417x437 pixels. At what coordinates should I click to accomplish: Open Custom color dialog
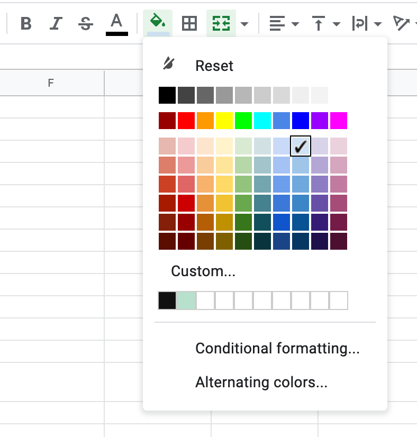pos(203,271)
